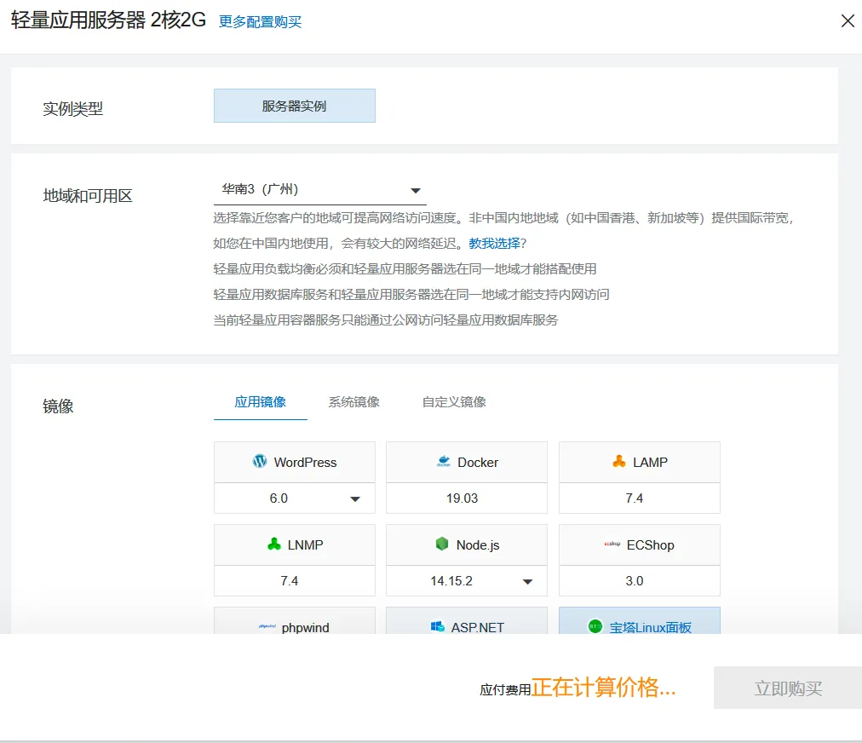The image size is (862, 743).
Task: Click the LAMP orange icon
Action: [619, 462]
